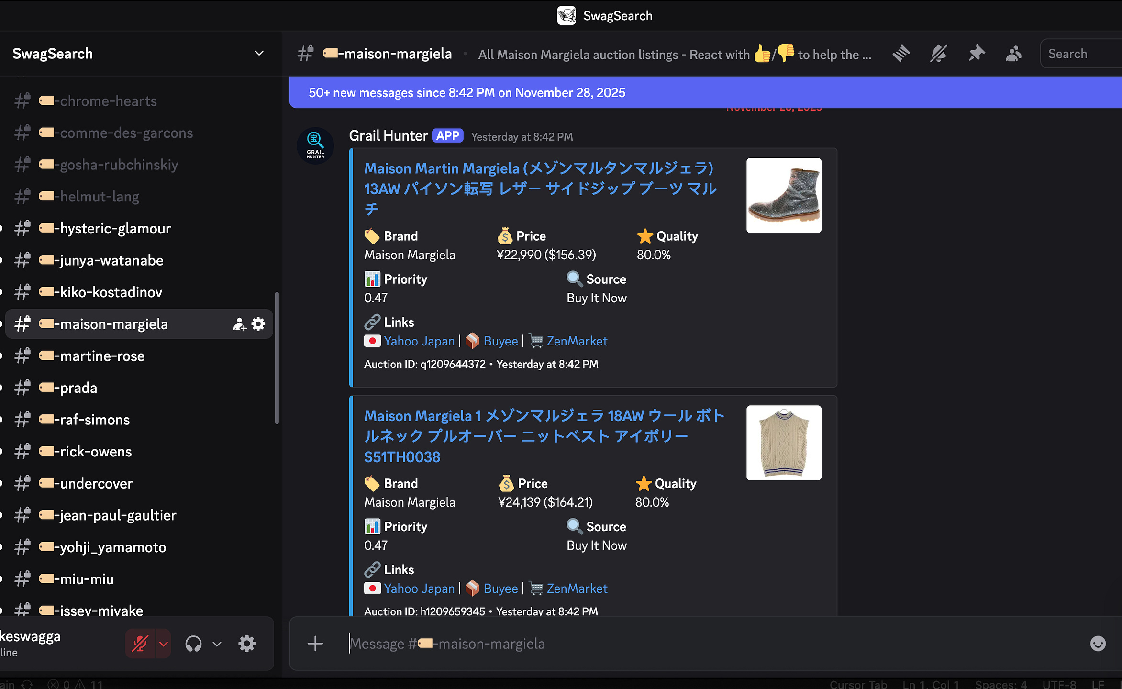Switch to chrome-hearts channel
The width and height of the screenshot is (1122, 689).
(139, 101)
